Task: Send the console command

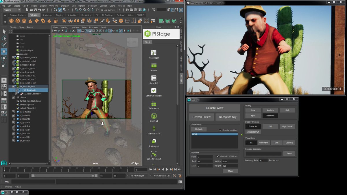Action: click(x=289, y=154)
